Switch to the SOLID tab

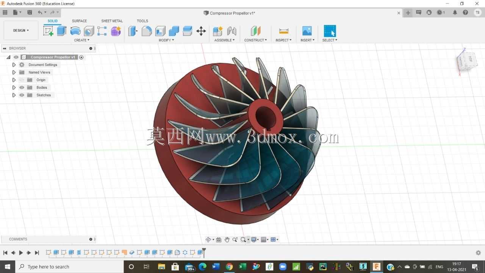53,21
